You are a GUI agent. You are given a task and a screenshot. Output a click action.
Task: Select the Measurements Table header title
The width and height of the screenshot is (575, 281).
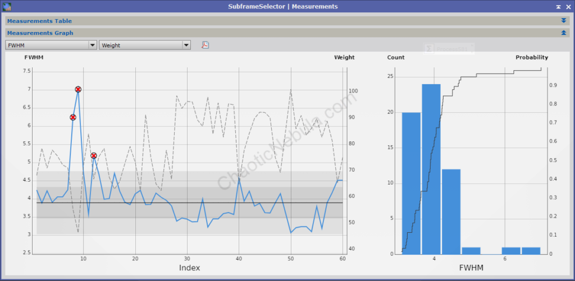click(39, 21)
